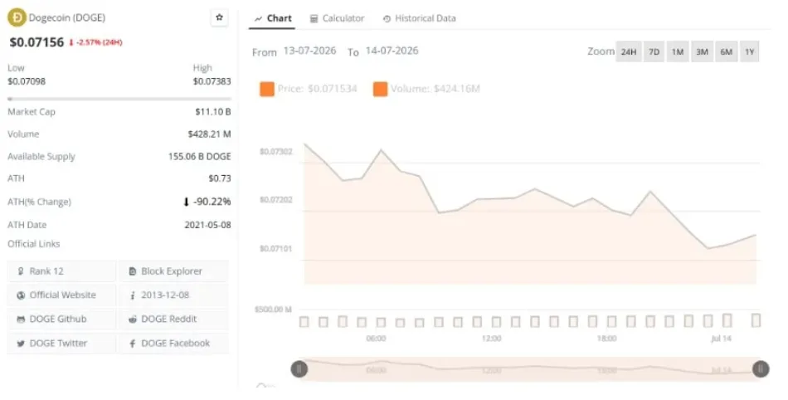Click the Official Website globe icon
This screenshot has height=400, width=788.
21,295
